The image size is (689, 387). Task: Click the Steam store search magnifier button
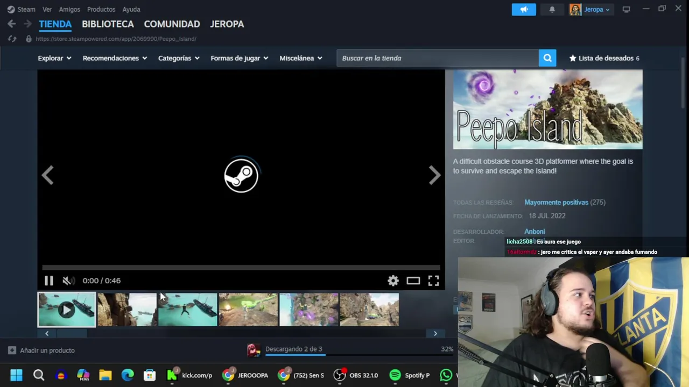point(547,58)
